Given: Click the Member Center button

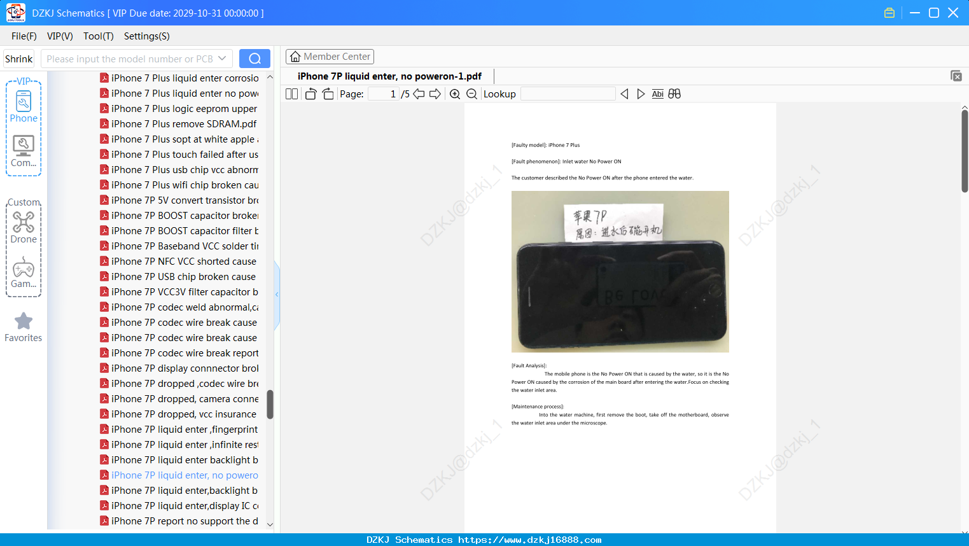Looking at the screenshot, I should pos(330,57).
